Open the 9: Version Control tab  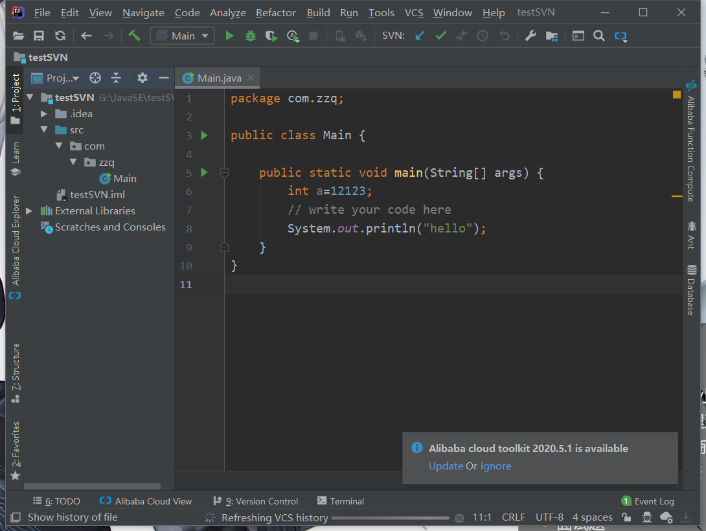tap(256, 501)
